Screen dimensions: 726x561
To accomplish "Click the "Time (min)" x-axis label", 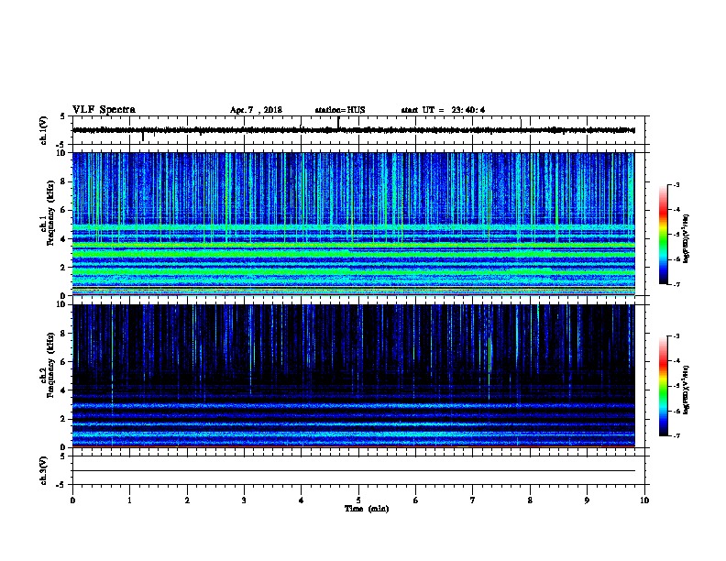I will (367, 509).
